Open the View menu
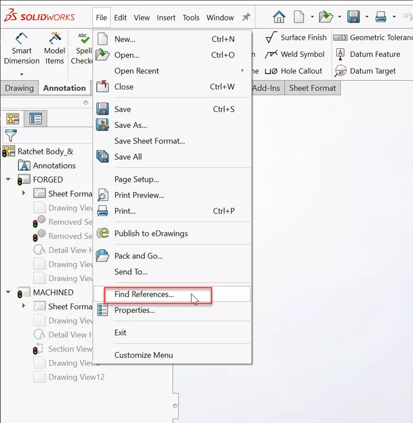The image size is (413, 423). point(142,18)
